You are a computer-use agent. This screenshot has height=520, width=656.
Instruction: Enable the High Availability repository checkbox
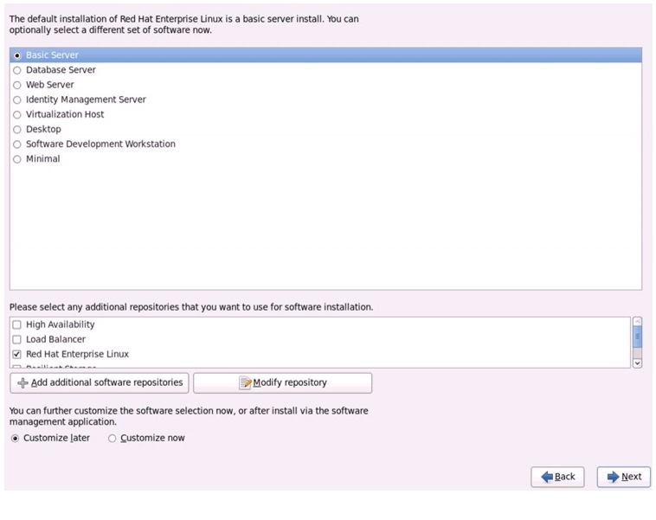[x=17, y=324]
